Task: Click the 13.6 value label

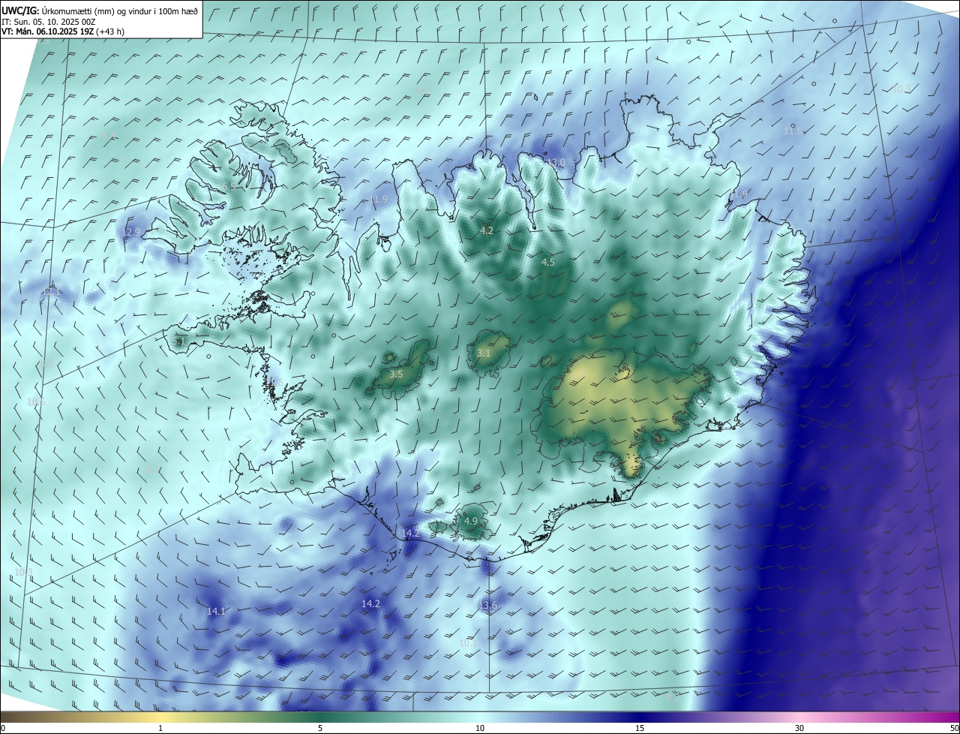Action: pos(487,606)
